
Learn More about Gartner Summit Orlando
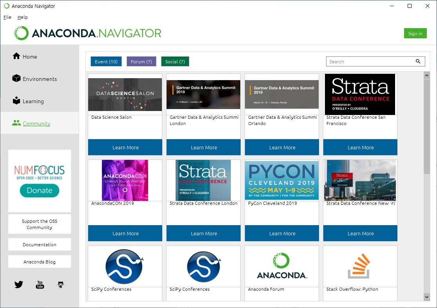(x=282, y=147)
